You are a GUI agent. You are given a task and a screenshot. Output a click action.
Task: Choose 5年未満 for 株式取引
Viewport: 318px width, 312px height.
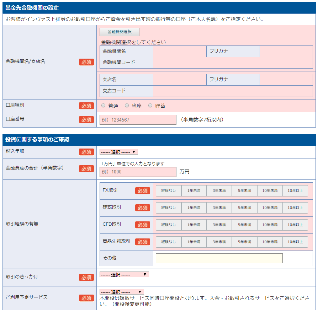click(245, 208)
